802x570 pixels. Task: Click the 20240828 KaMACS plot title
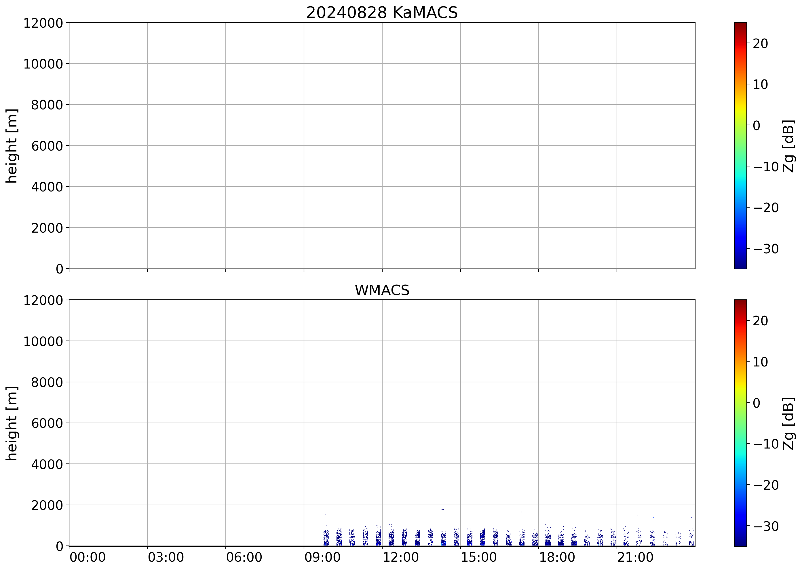pos(382,13)
